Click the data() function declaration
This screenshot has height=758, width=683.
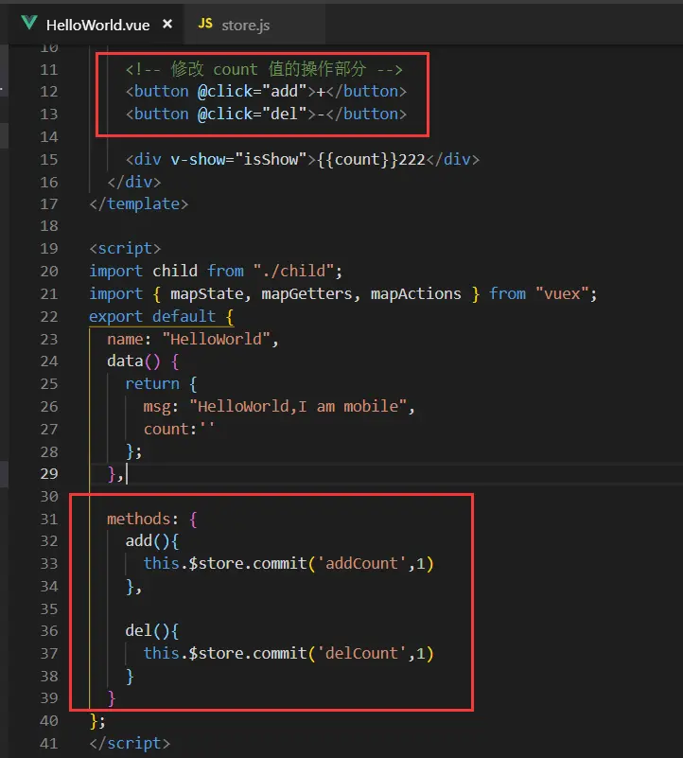point(143,361)
